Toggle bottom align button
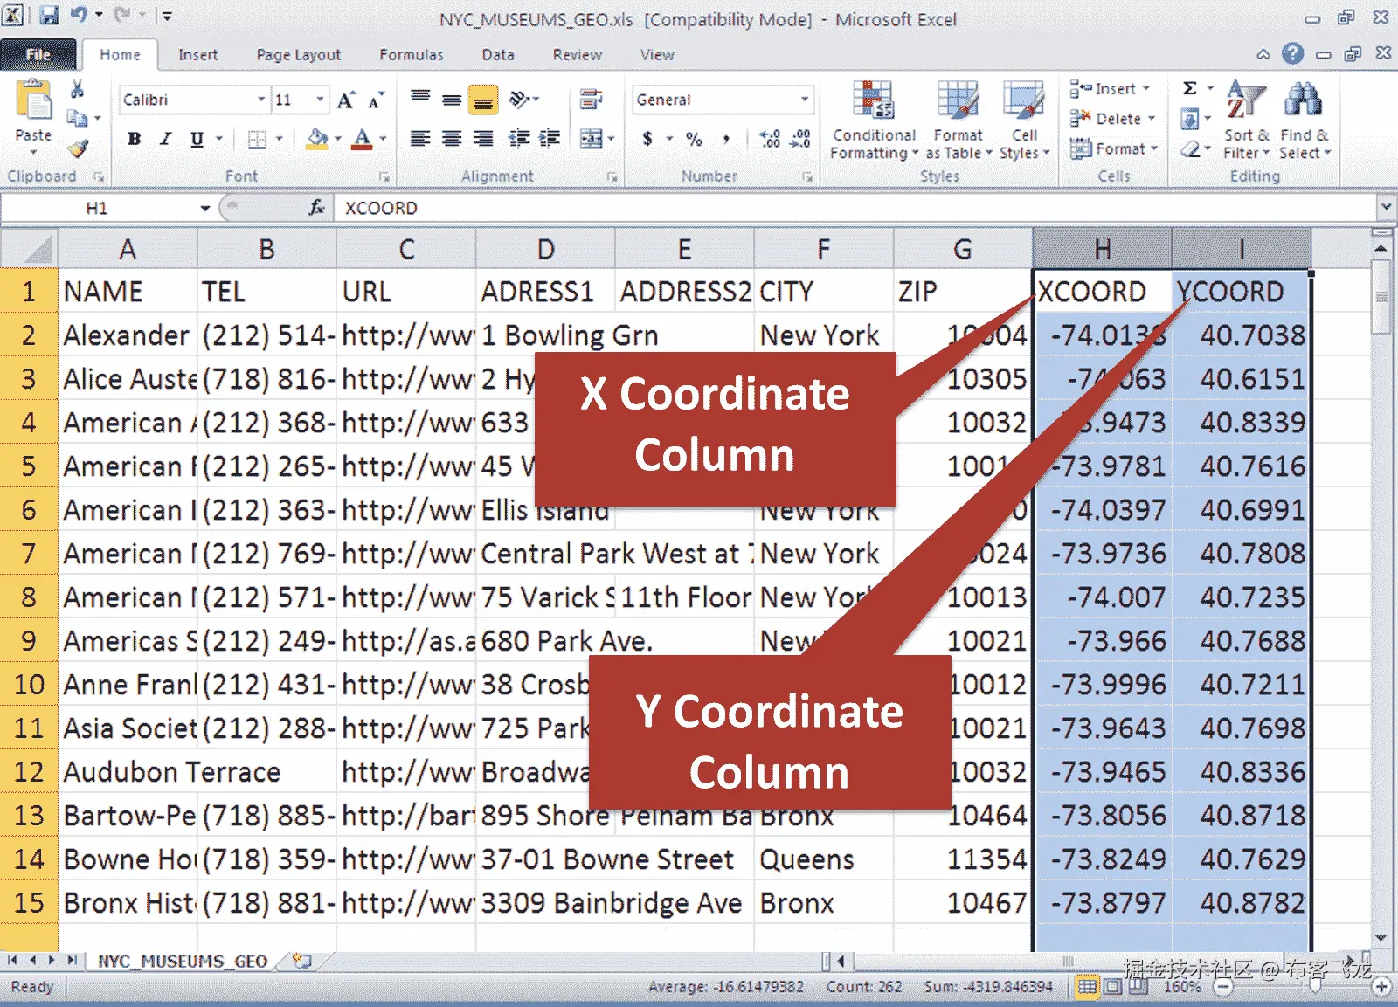Screen dimensions: 1398x1007 coord(483,100)
